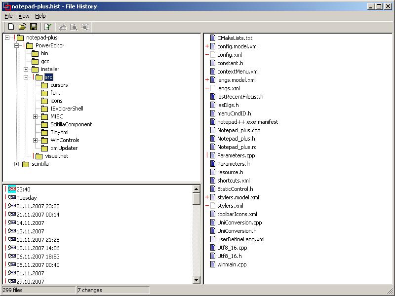
Task: Click the folder icon of visual.net
Action: pyautogui.click(x=39, y=156)
